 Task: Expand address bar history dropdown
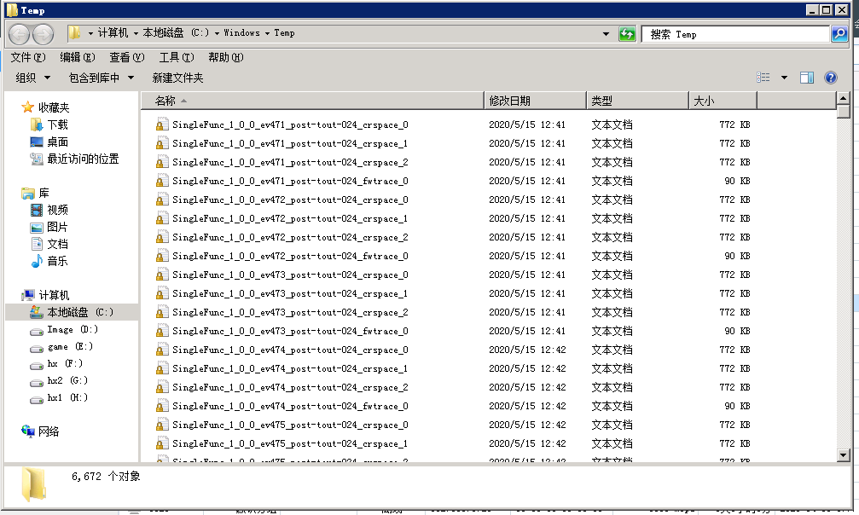[606, 34]
